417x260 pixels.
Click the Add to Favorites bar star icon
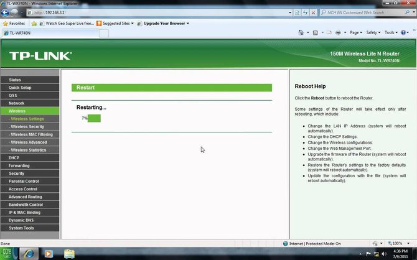pyautogui.click(x=34, y=24)
